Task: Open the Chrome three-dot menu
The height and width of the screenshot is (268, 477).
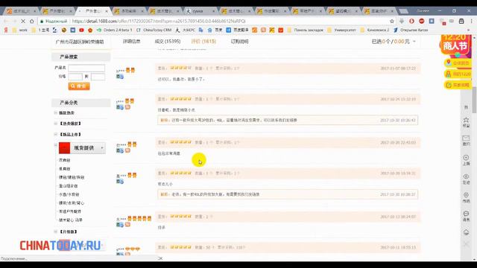Action: pos(472,22)
